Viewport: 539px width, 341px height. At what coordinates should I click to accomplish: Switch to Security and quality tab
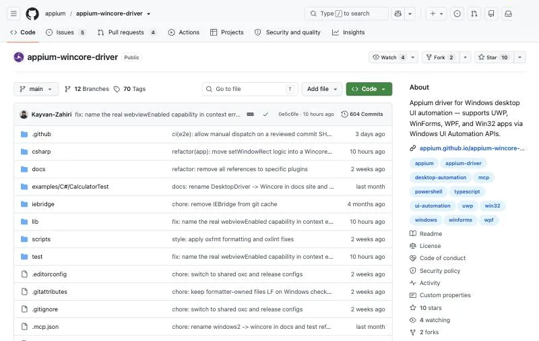click(288, 32)
